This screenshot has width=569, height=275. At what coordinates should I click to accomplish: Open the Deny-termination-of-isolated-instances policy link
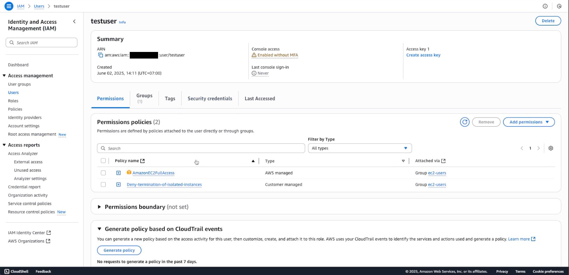click(x=164, y=185)
